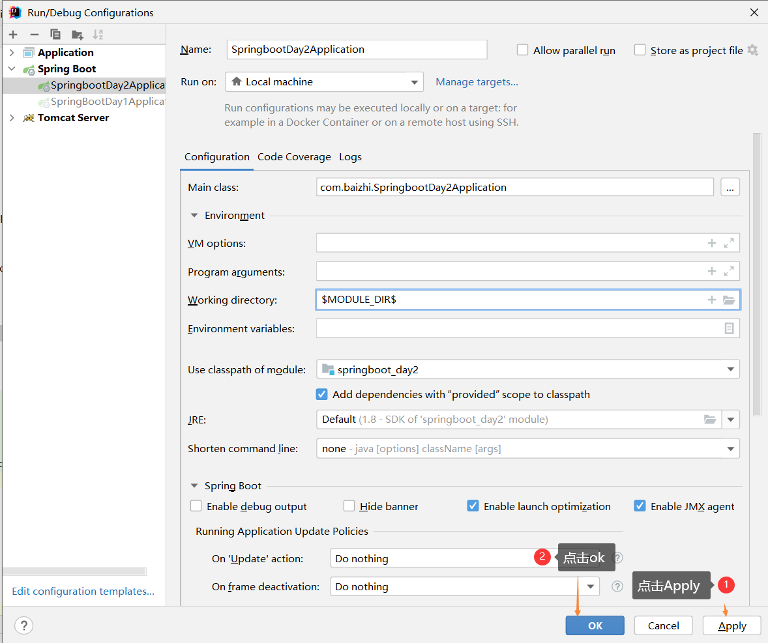
Task: Open dialog help question mark button
Action: pos(23,625)
